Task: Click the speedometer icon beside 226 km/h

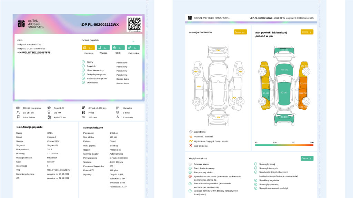Action: [x=83, y=117]
